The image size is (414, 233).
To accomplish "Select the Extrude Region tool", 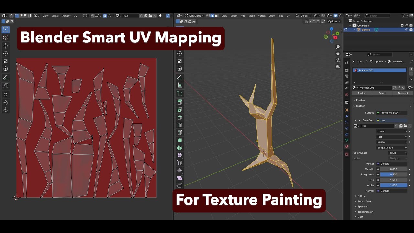I will click(x=180, y=102).
